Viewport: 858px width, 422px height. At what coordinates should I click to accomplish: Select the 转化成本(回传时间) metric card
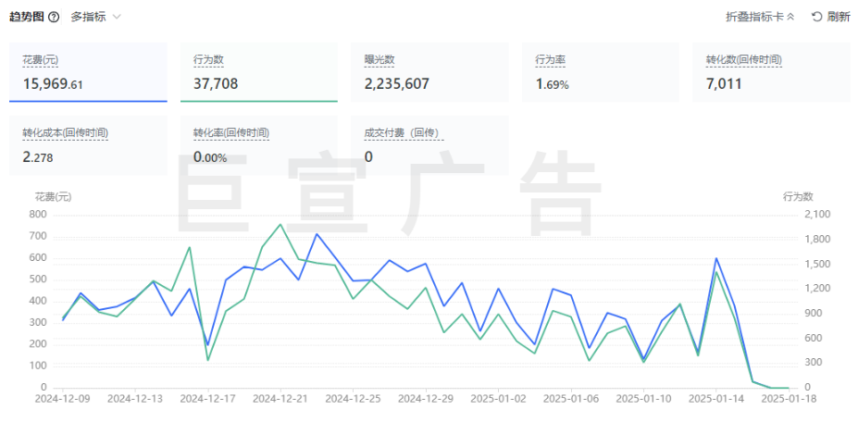(x=88, y=145)
